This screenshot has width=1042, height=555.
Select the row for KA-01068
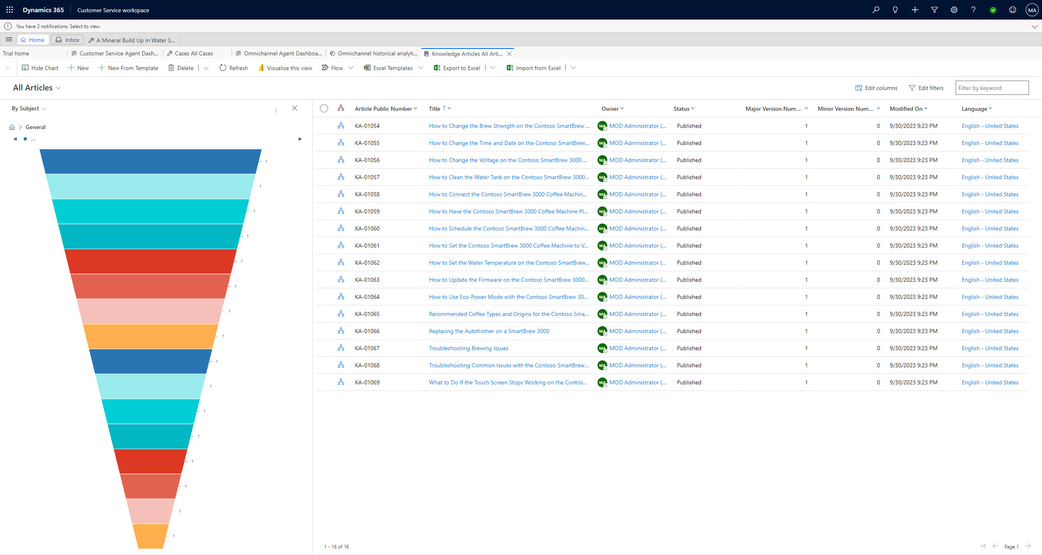(672, 365)
